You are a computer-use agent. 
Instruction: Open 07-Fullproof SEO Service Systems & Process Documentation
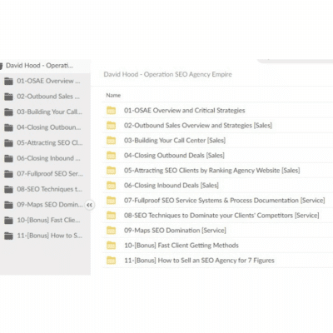pyautogui.click(x=225, y=201)
